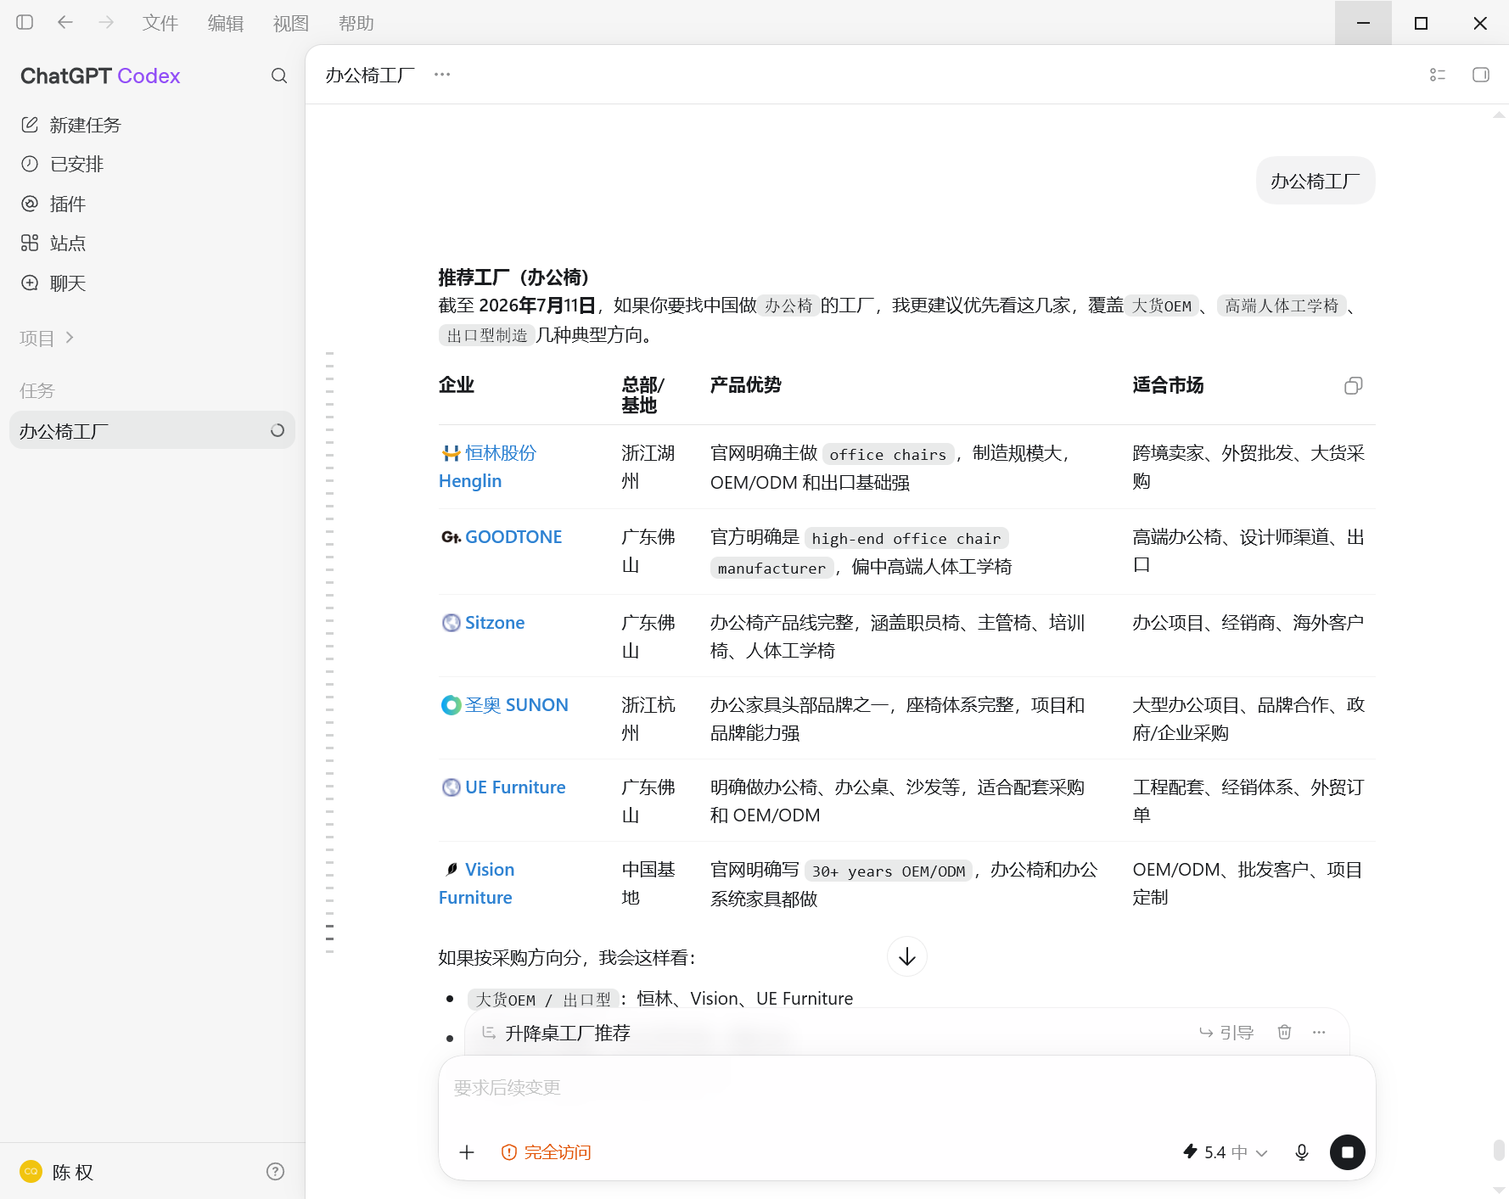The image size is (1509, 1199).
Task: Open help with the question mark icon
Action: 275,1172
